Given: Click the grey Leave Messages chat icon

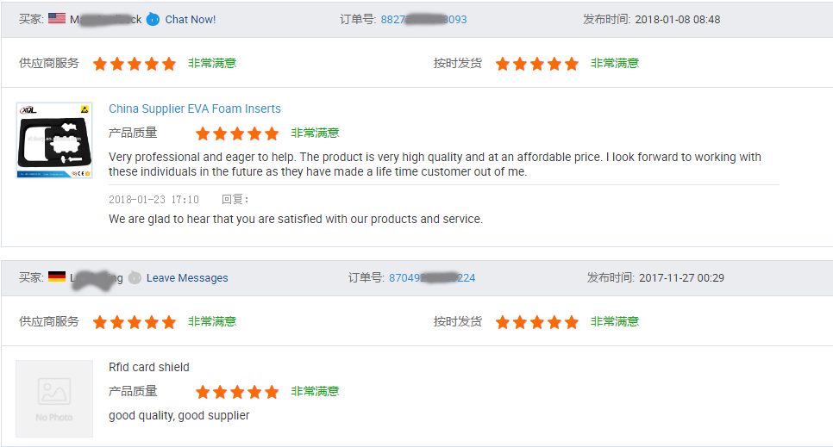Looking at the screenshot, I should (x=135, y=277).
